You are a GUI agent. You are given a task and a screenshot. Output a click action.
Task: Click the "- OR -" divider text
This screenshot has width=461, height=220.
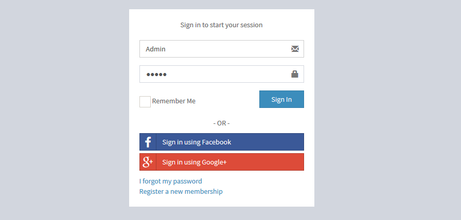click(221, 123)
